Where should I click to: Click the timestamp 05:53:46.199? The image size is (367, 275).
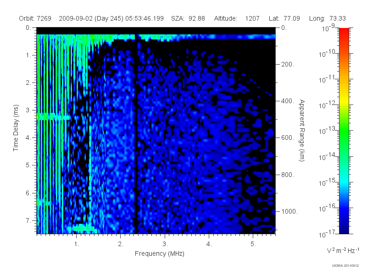(145, 18)
